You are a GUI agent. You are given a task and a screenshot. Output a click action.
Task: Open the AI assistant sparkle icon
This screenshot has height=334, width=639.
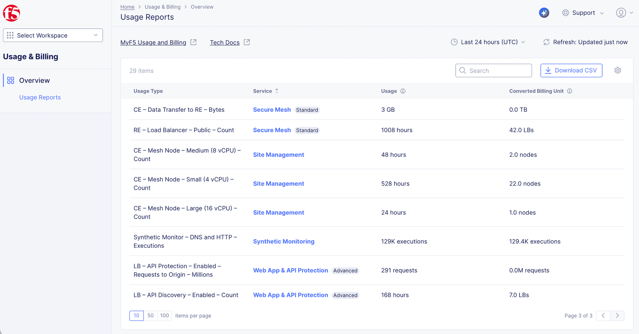click(544, 13)
